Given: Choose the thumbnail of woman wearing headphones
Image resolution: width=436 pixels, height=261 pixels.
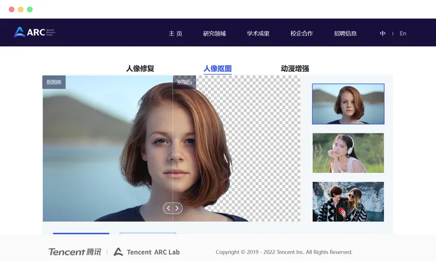Looking at the screenshot, I should tap(348, 153).
